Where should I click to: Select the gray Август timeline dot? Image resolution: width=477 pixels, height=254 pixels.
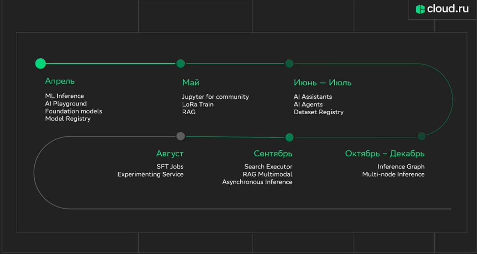[180, 136]
